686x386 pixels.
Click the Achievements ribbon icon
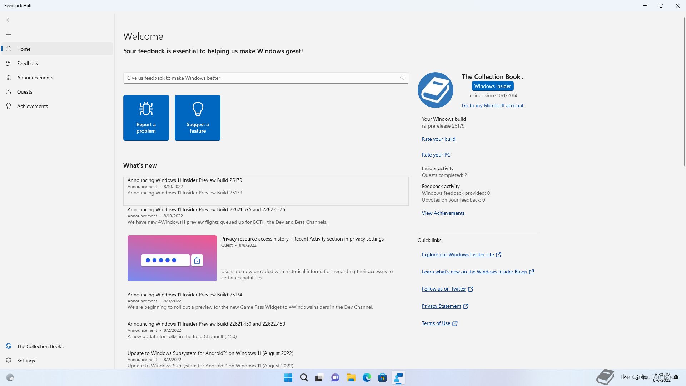click(x=9, y=106)
